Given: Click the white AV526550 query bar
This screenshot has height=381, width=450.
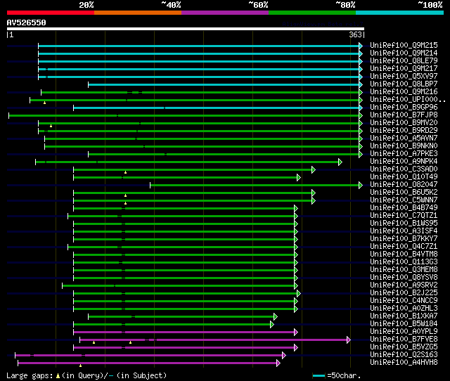Looking at the screenshot, I should point(186,29).
